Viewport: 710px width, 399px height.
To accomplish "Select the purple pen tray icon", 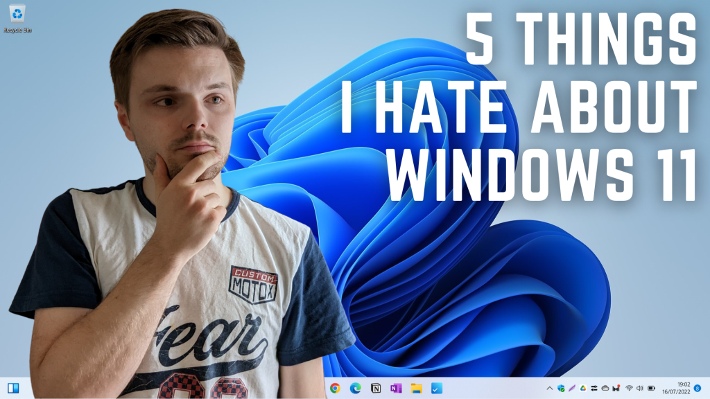I will point(571,389).
